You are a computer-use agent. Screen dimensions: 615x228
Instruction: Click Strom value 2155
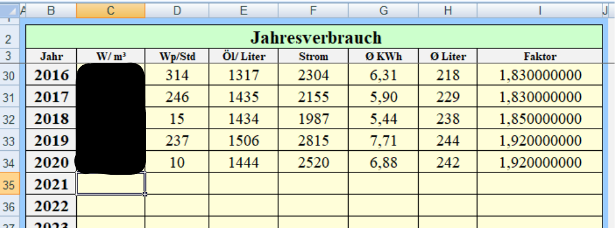(313, 96)
